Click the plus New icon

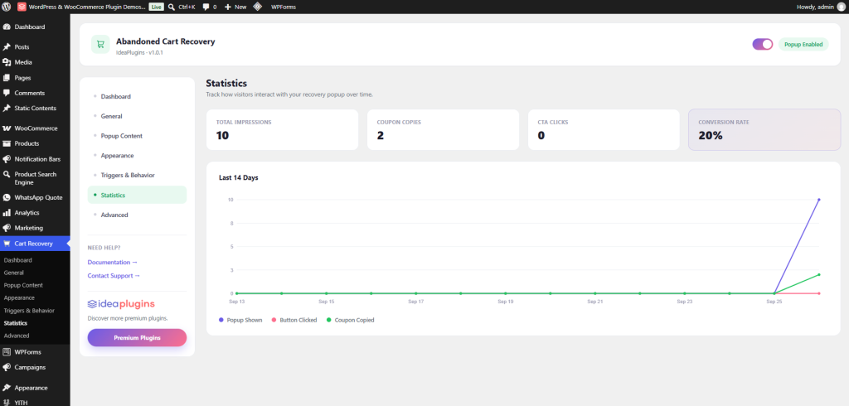[228, 7]
